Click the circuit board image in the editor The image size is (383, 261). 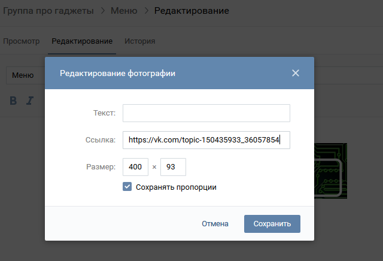(330, 171)
